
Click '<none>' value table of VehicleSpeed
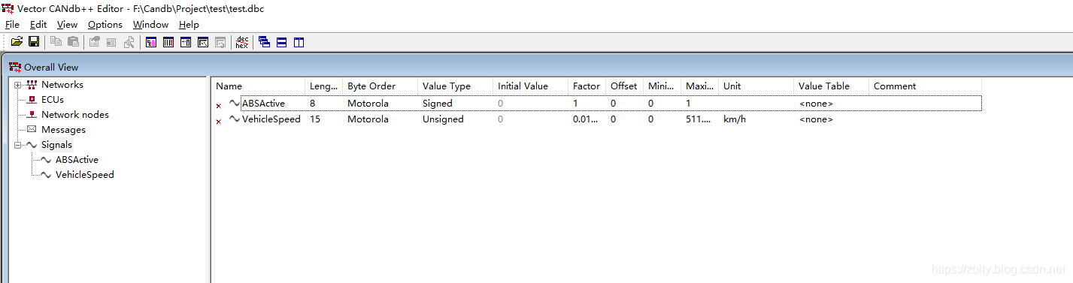816,119
